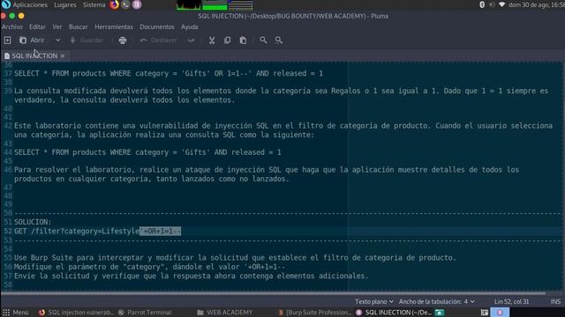565x317 pixels.
Task: Undo the last change with Deshacer
Action: point(159,41)
